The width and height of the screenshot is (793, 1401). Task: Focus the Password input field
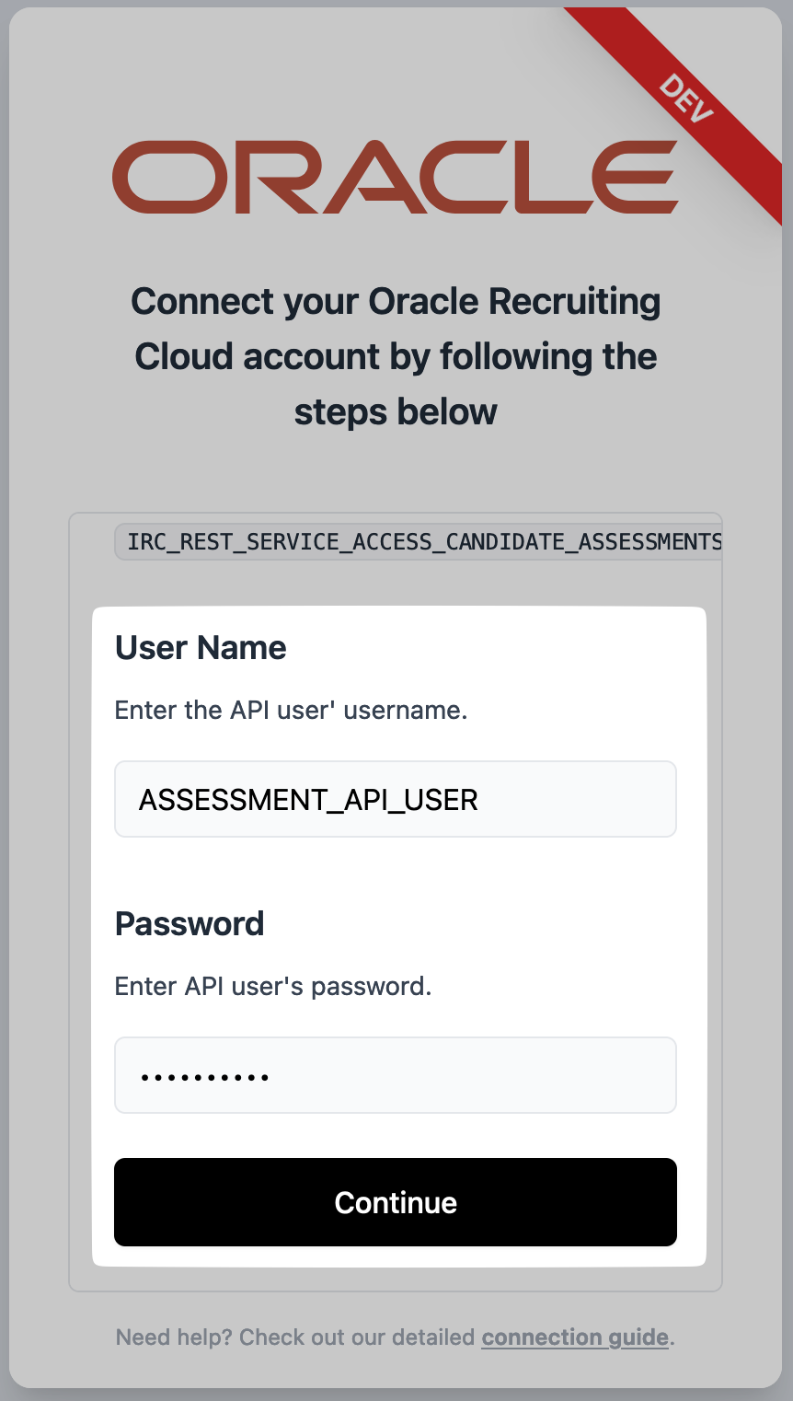tap(396, 1075)
